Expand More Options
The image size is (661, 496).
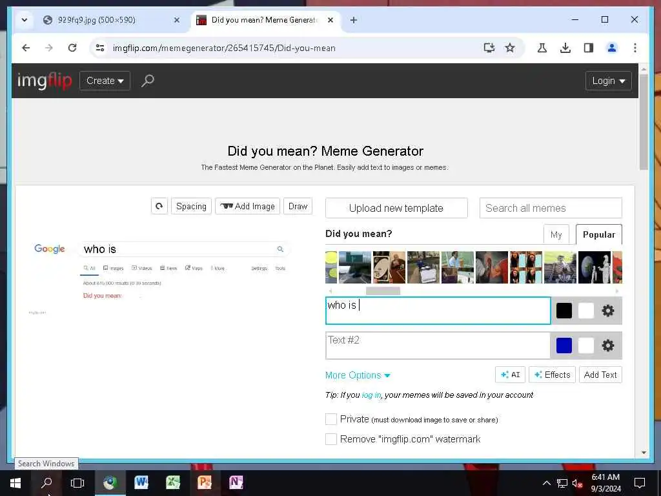click(x=358, y=375)
